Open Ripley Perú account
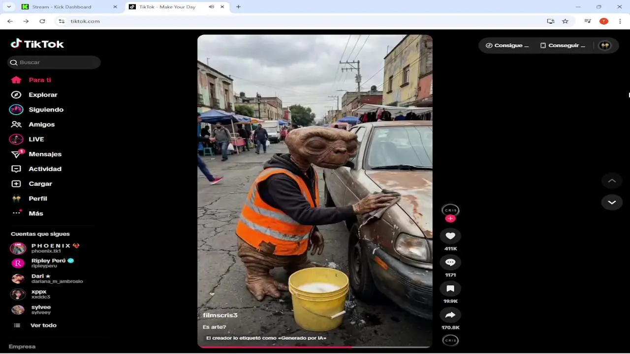630x354 pixels. point(42,263)
